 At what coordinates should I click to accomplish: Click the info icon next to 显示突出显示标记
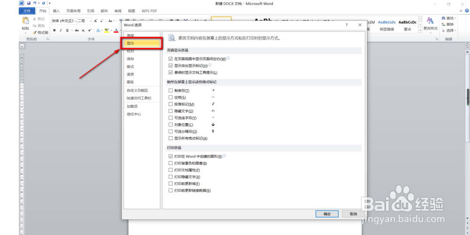point(210,65)
